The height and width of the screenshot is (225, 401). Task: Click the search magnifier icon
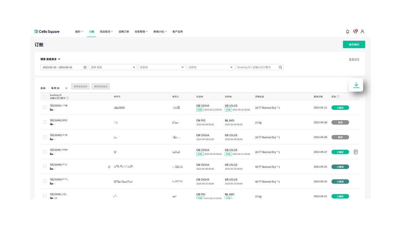pos(280,67)
